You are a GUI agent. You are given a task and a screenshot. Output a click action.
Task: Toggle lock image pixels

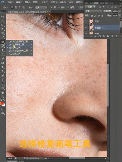click(x=95, y=16)
